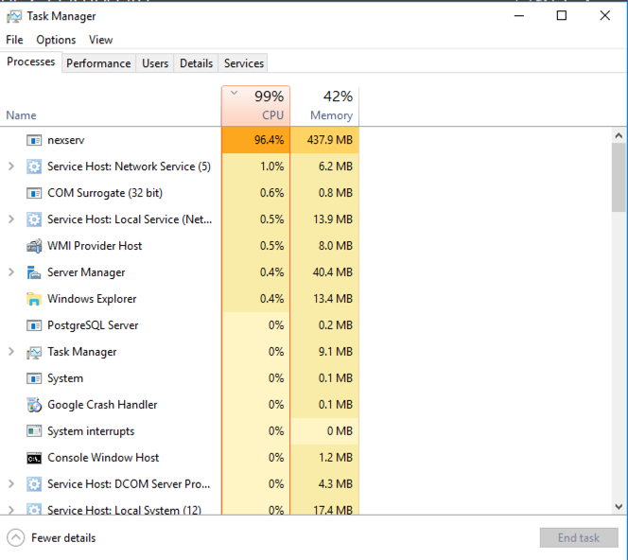The height and width of the screenshot is (560, 628).
Task: Expand Service Host: Network Service group
Action: 11,166
